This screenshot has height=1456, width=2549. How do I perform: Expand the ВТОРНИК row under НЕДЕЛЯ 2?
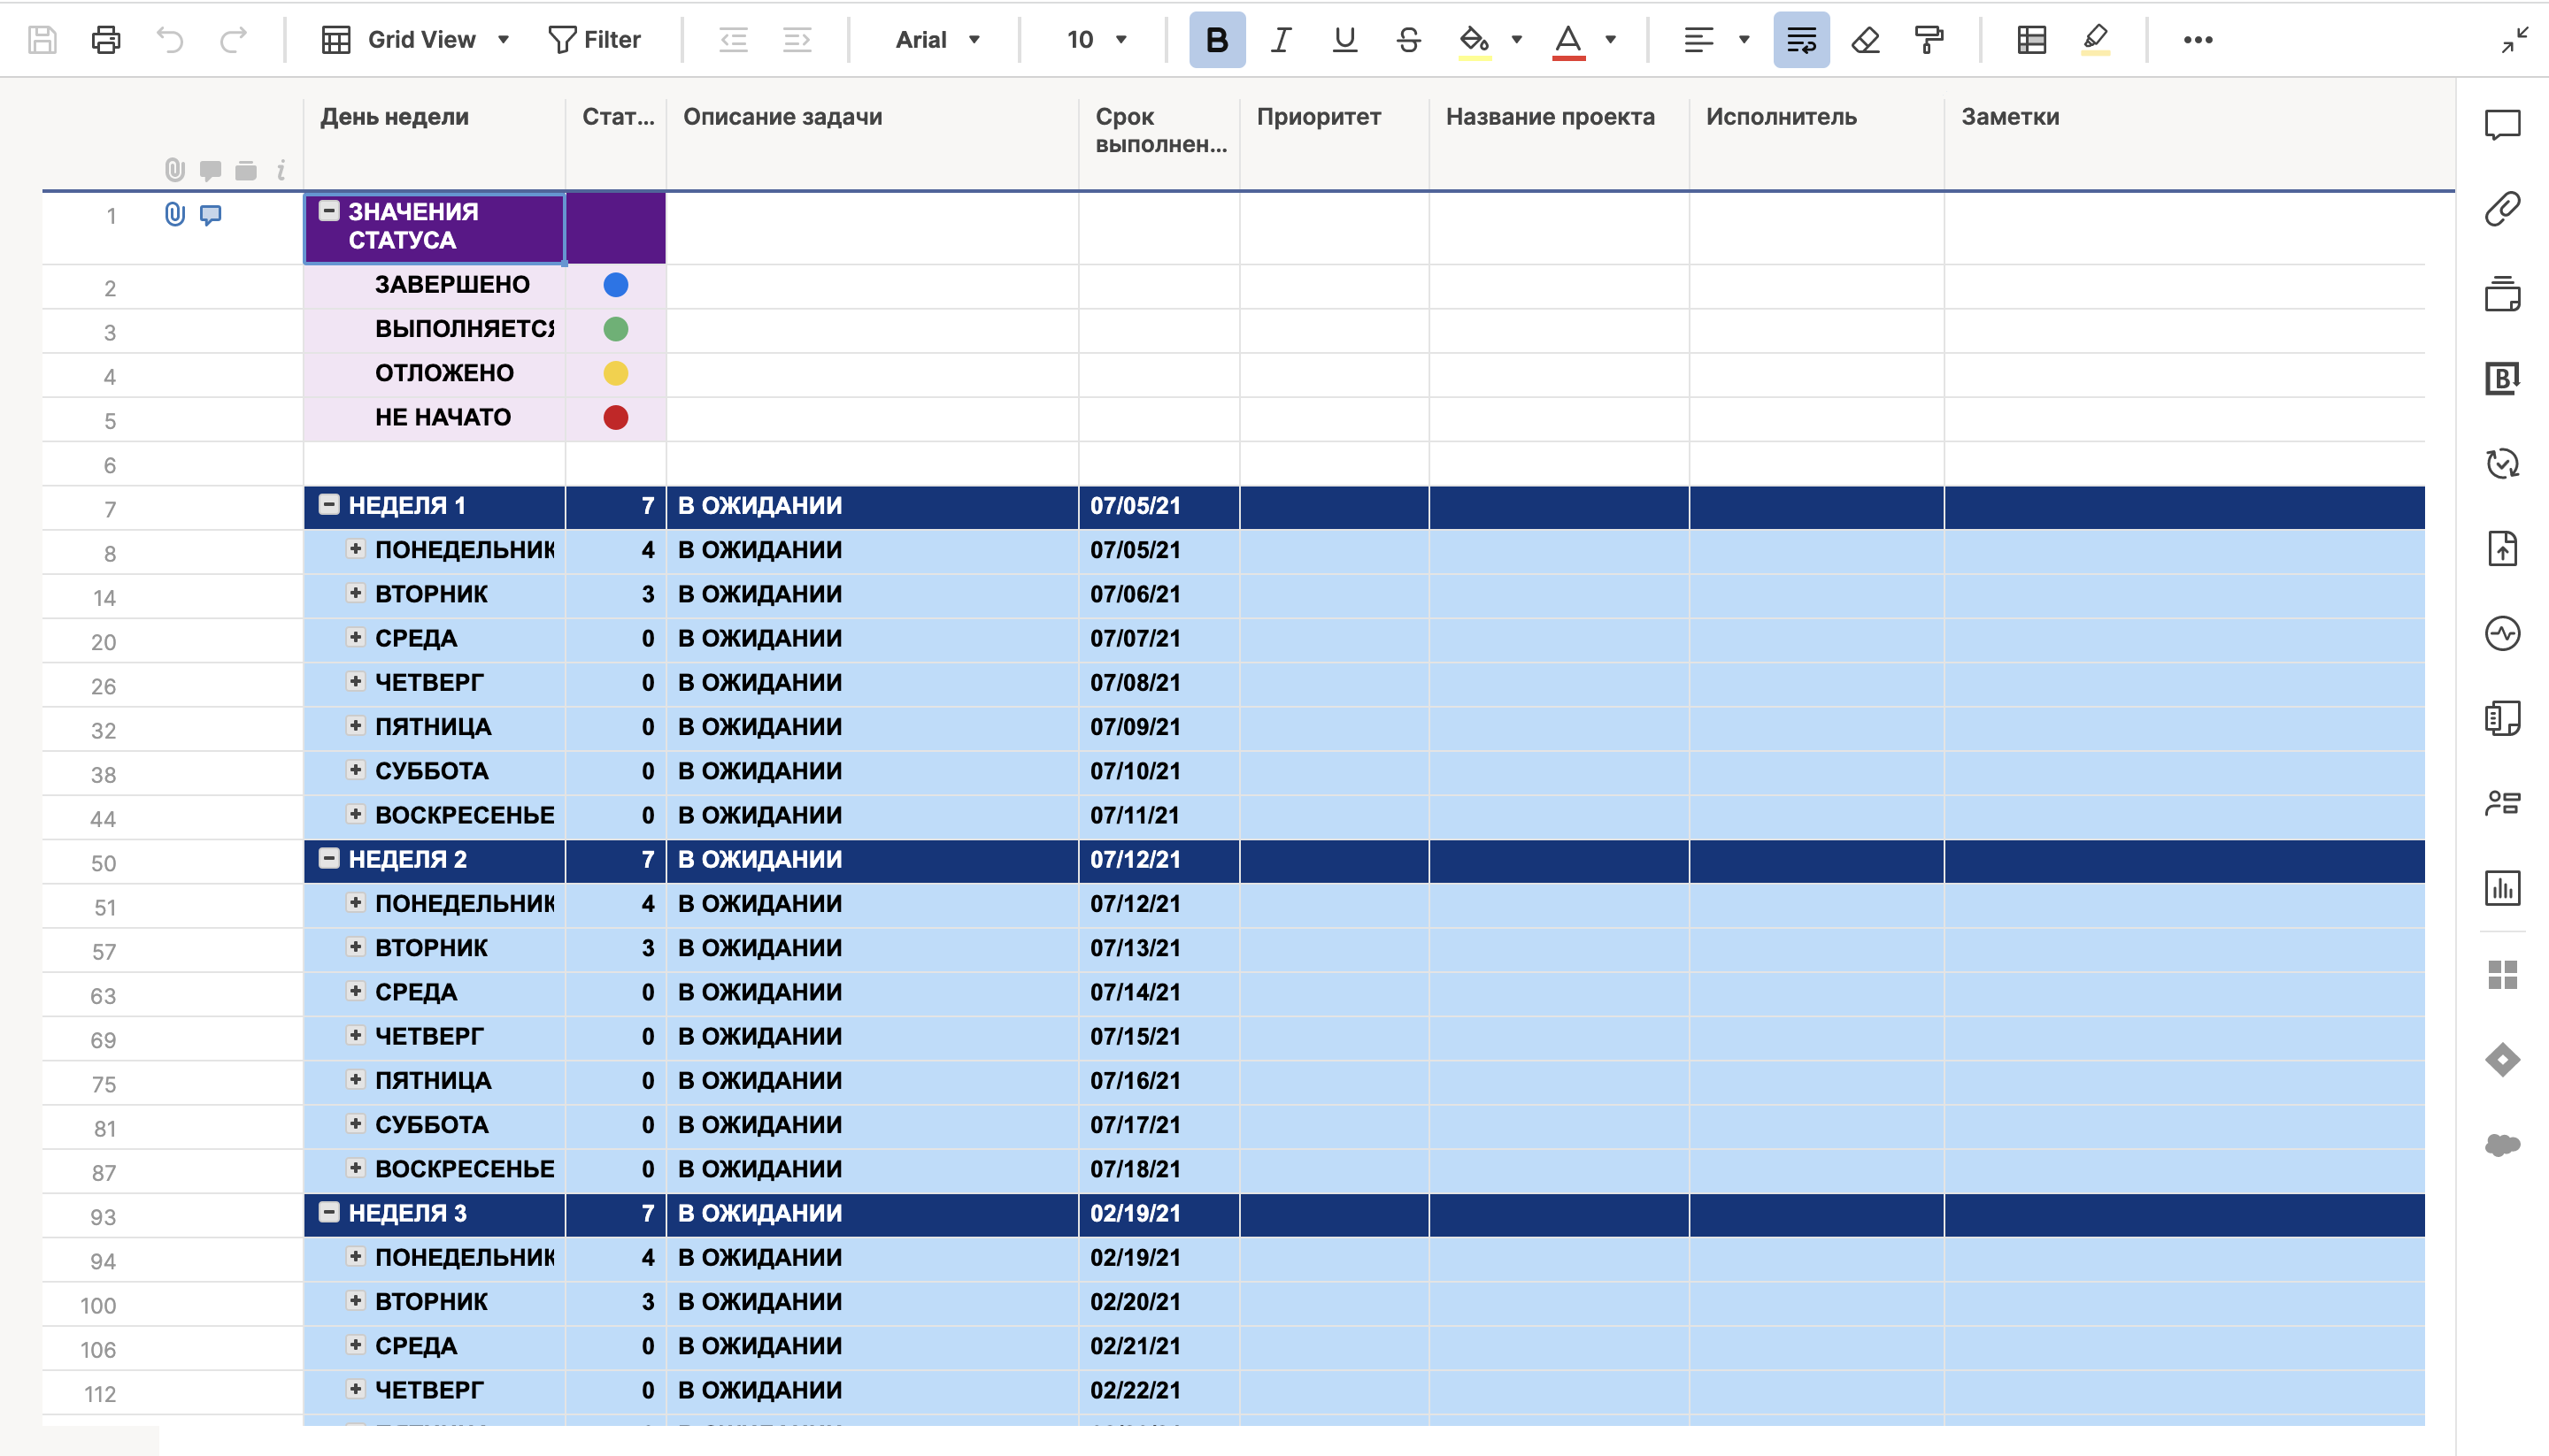click(x=355, y=947)
